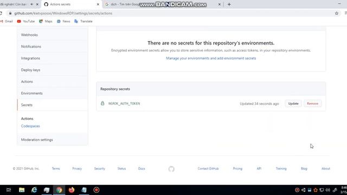Open Chrome from the taskbar
The height and width of the screenshot is (195, 347).
[x=59, y=190]
